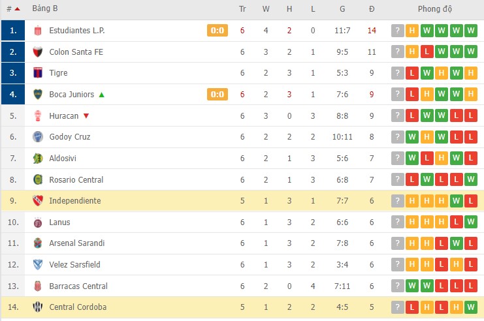Click the Independiente team badge
484x321 pixels.
point(37,201)
